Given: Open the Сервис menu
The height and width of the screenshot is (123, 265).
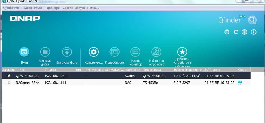Looking at the screenshot, I should coord(68,8).
